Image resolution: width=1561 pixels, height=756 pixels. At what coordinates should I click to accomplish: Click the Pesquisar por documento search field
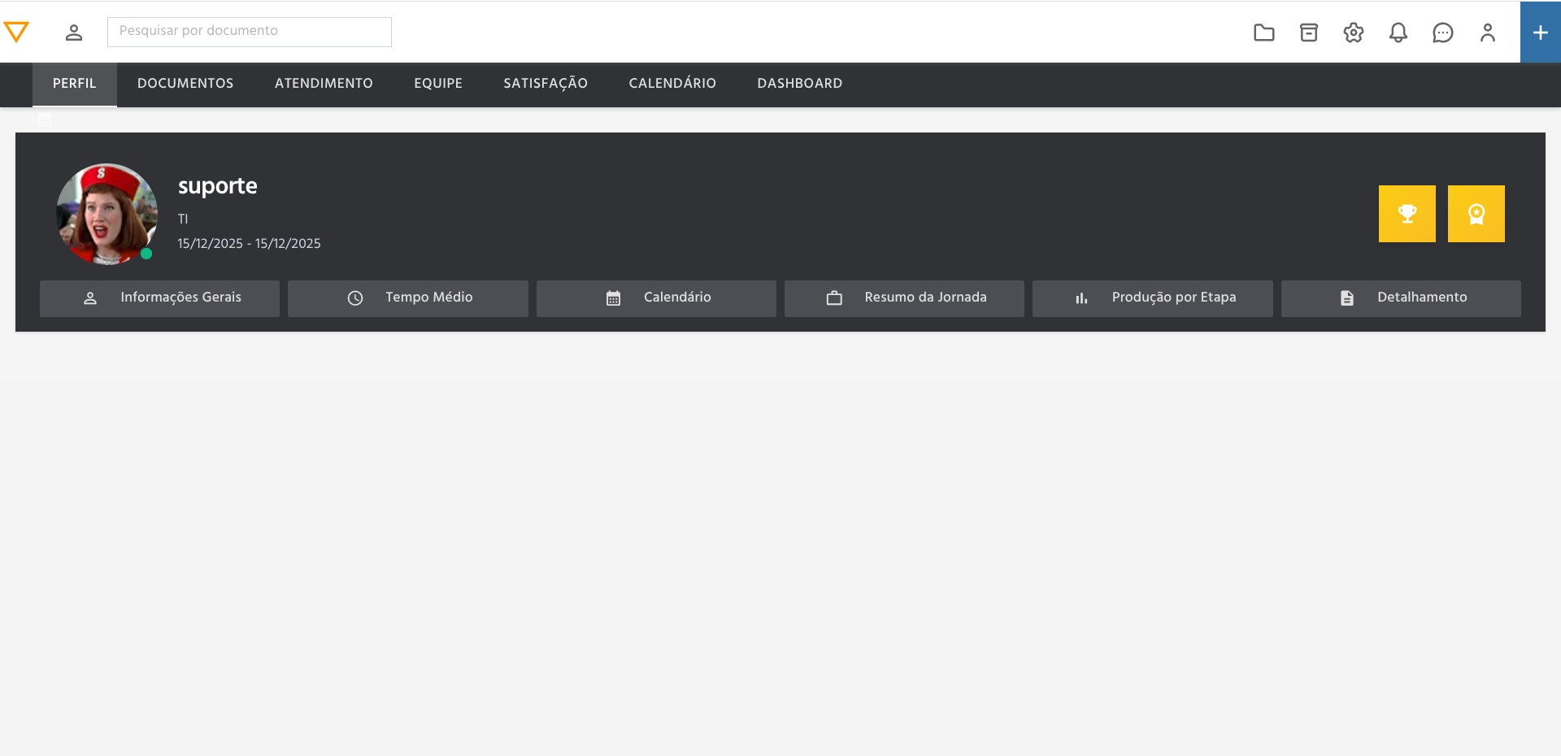click(250, 32)
